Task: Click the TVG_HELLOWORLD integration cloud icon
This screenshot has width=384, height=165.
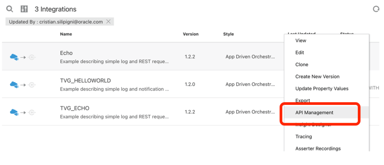Action: pyautogui.click(x=14, y=85)
